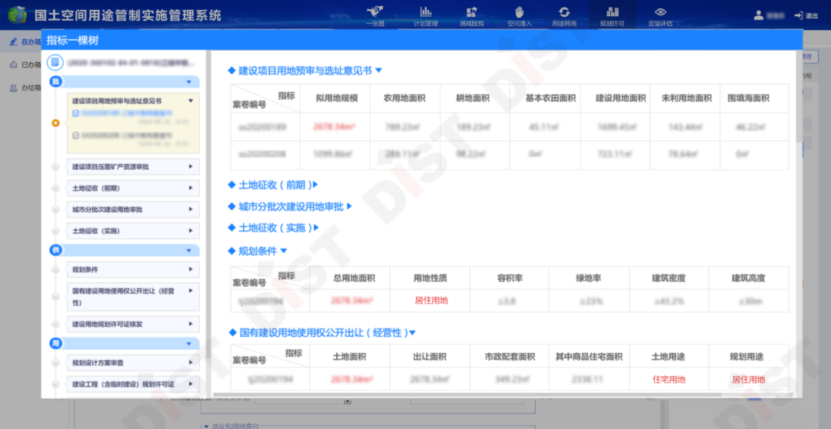Viewport: 831px width, 429px height.
Task: Select 用途转用 label in top navigation
Action: tap(564, 23)
